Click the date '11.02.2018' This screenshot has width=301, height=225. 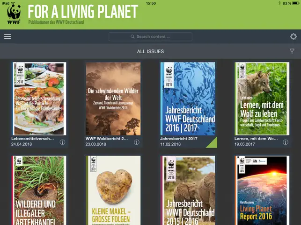tap(170, 144)
